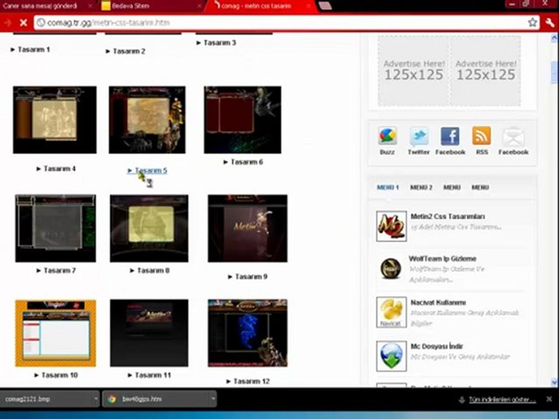Close the downloads bar
This screenshot has height=419, width=559.
[x=549, y=399]
